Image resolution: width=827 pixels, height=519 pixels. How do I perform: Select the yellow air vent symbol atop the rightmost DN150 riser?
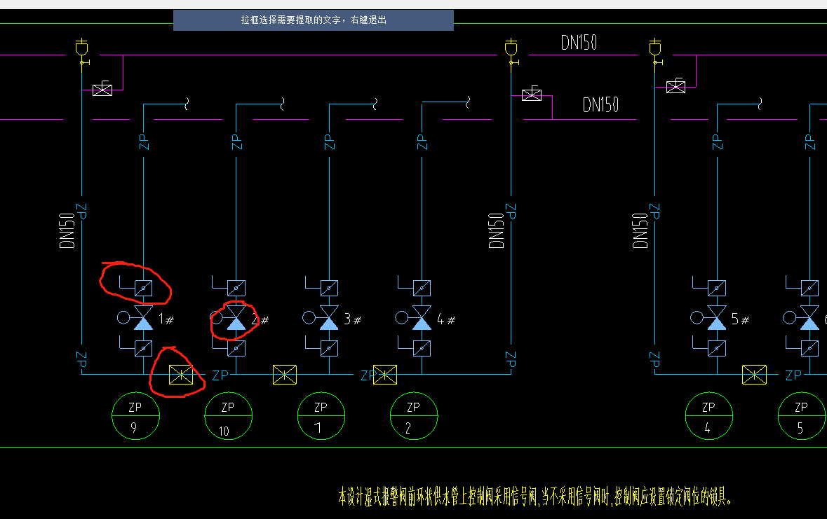tap(655, 52)
